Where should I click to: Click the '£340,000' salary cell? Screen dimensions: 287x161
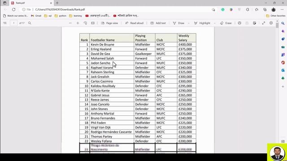tap(187, 68)
